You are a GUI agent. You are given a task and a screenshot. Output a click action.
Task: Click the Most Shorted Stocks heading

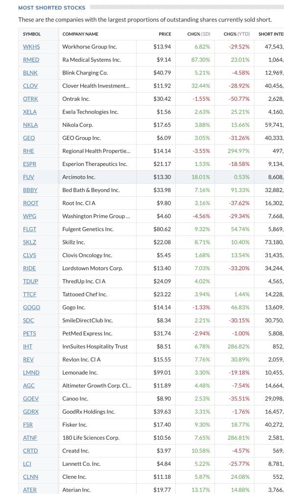[52, 7]
